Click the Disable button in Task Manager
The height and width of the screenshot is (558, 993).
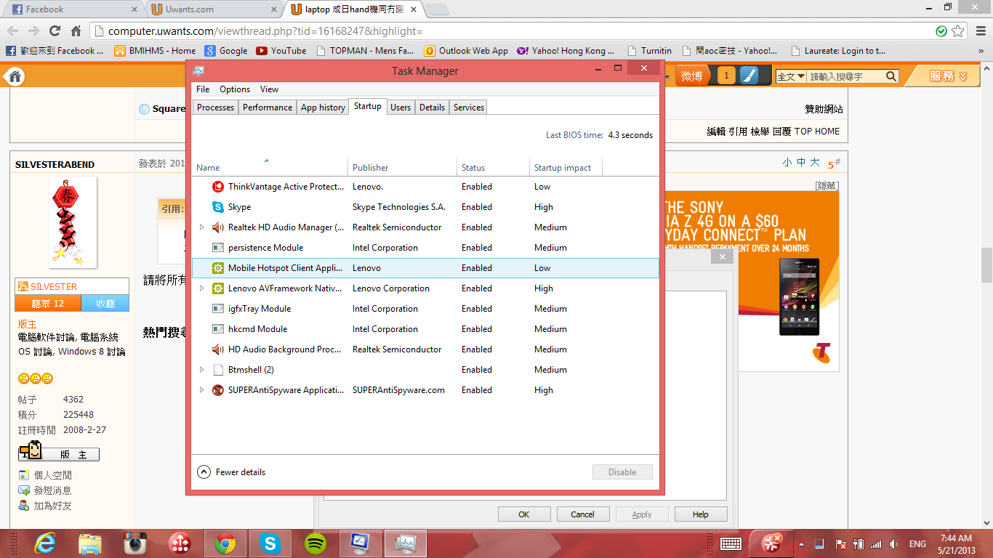[x=622, y=472]
